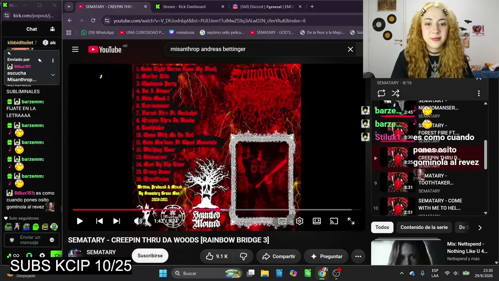499x281 pixels.
Task: Open Kick chat settings gear
Action: point(42,256)
